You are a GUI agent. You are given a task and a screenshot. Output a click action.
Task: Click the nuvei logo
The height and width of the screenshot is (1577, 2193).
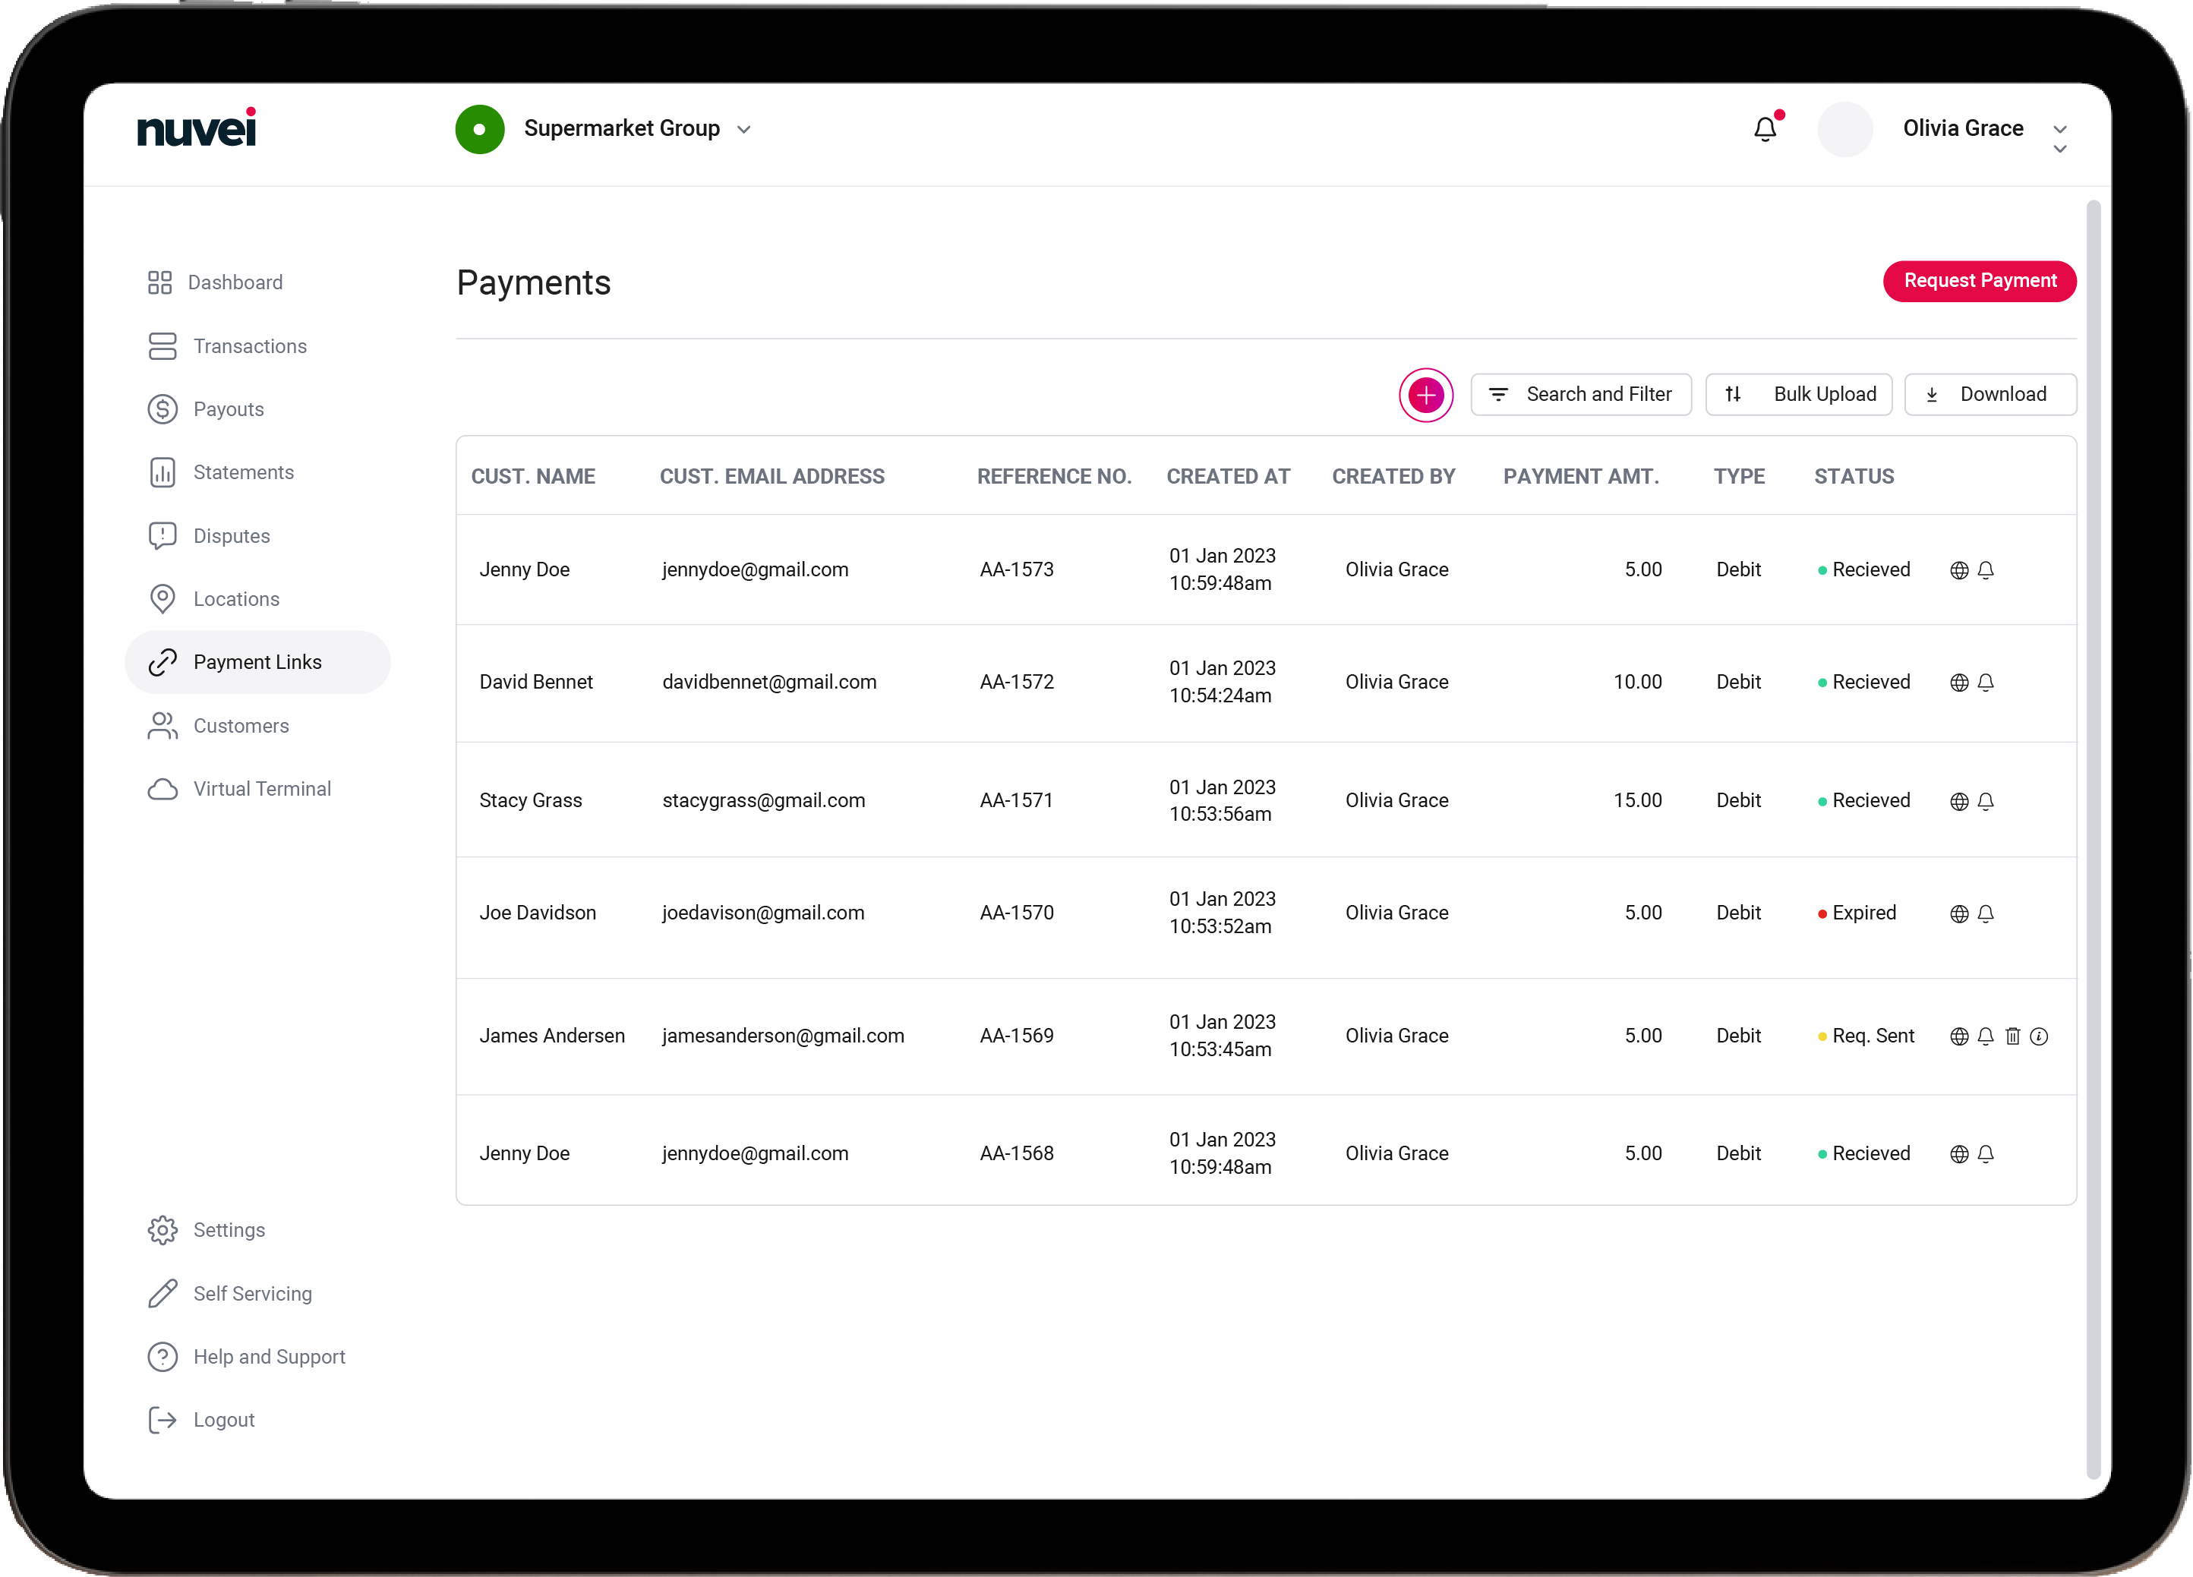197,128
